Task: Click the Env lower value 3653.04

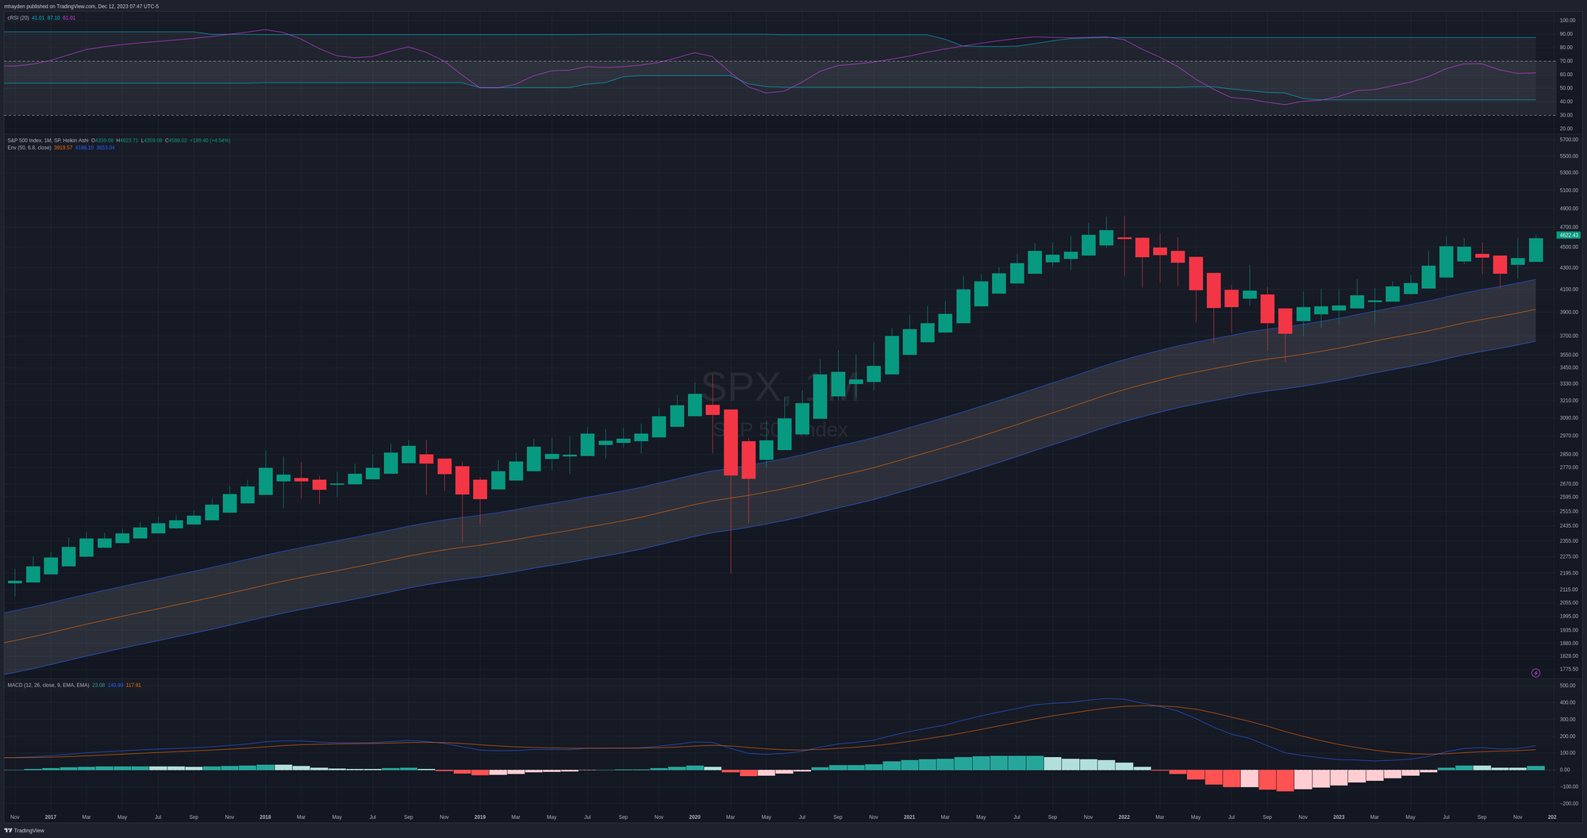Action: (x=106, y=148)
